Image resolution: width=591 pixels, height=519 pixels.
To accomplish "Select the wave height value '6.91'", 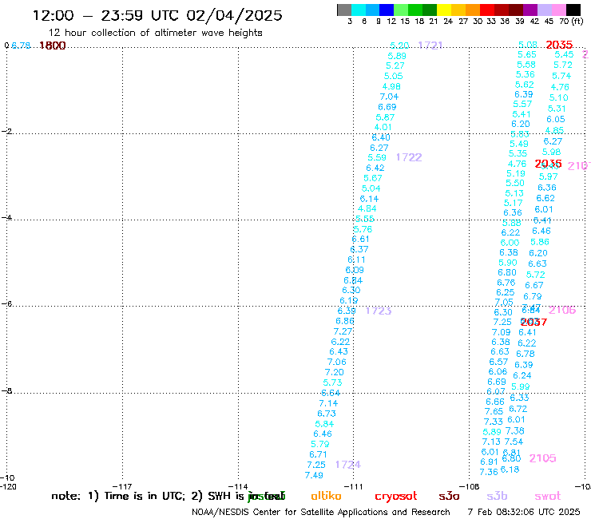I will (x=490, y=462).
